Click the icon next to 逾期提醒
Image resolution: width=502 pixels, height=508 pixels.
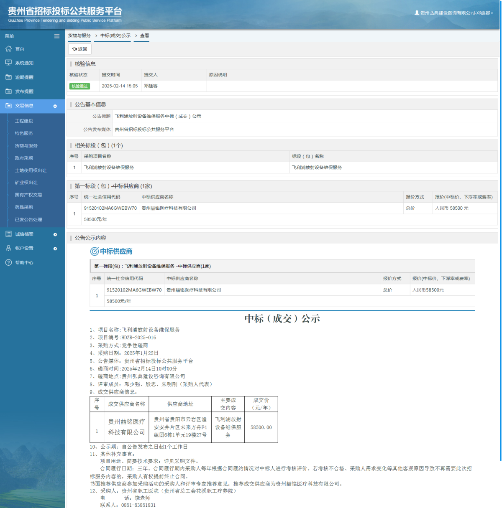point(8,77)
